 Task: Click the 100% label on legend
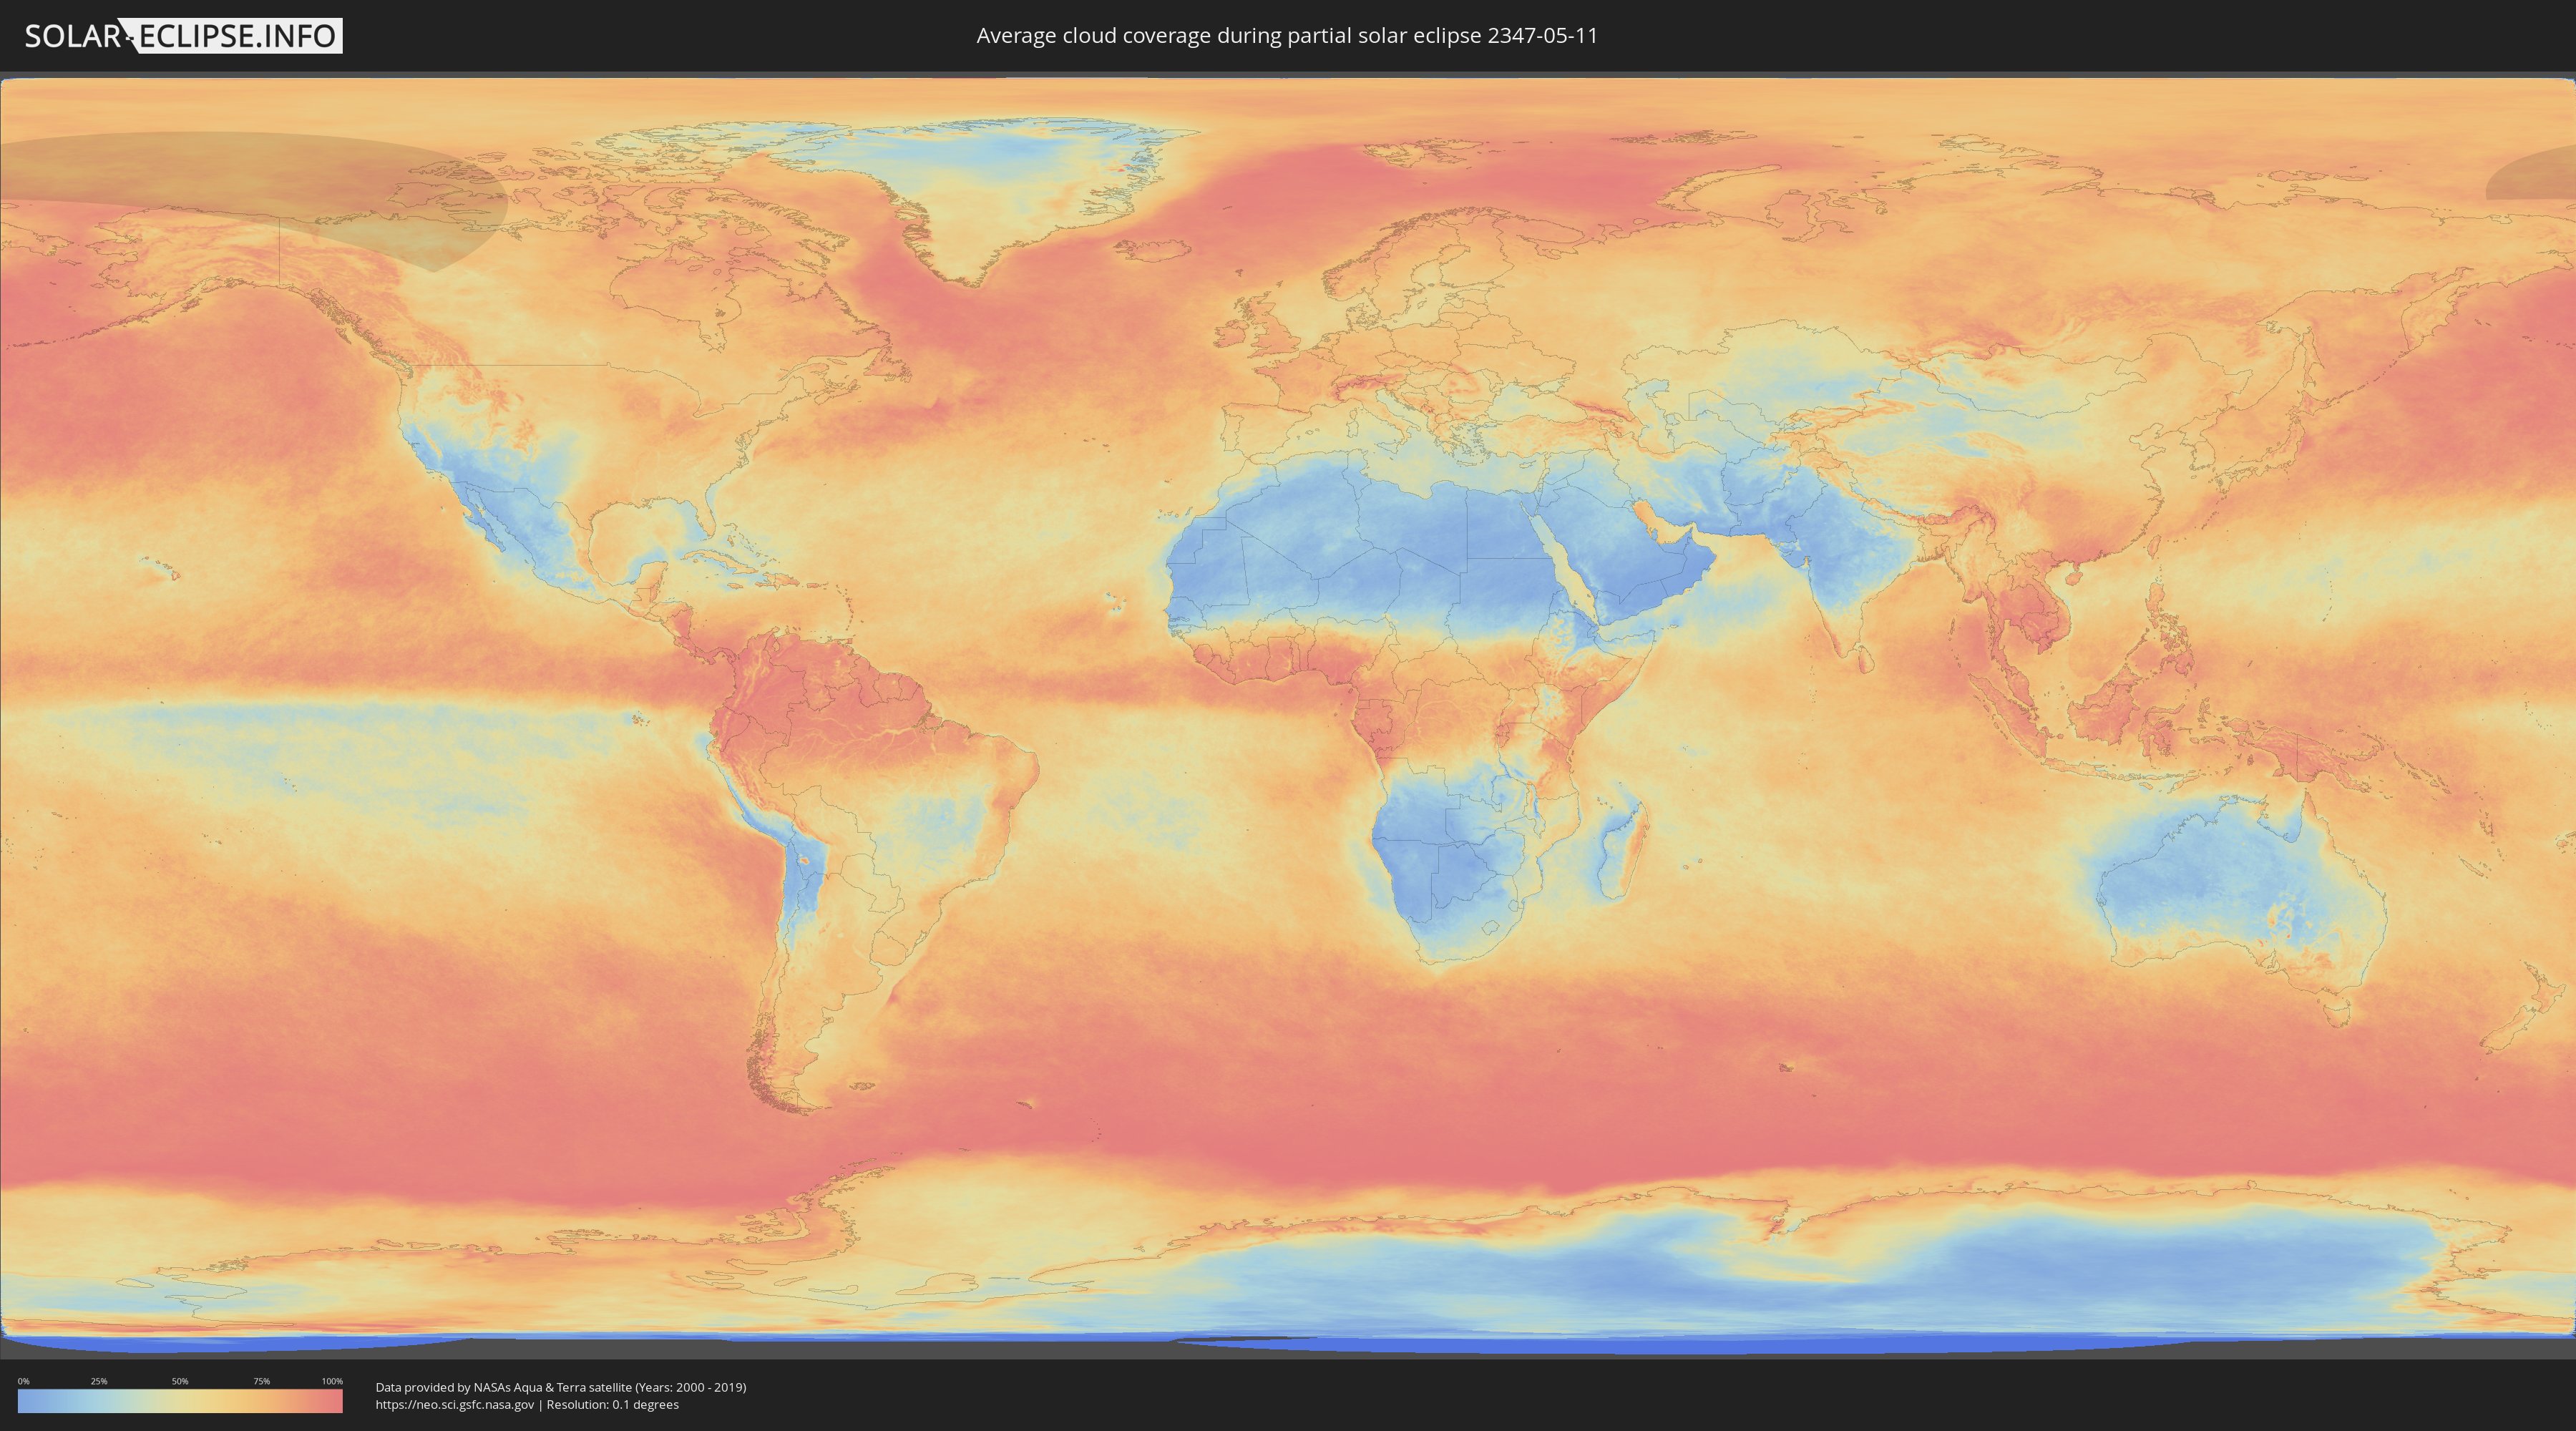pyautogui.click(x=332, y=1381)
